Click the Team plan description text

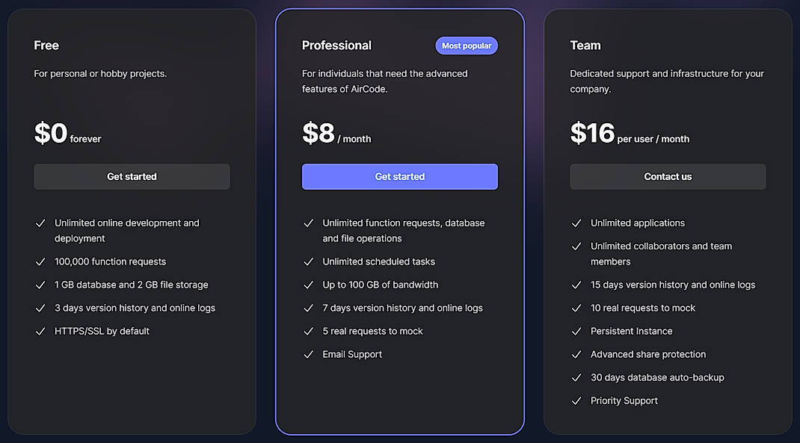[667, 81]
